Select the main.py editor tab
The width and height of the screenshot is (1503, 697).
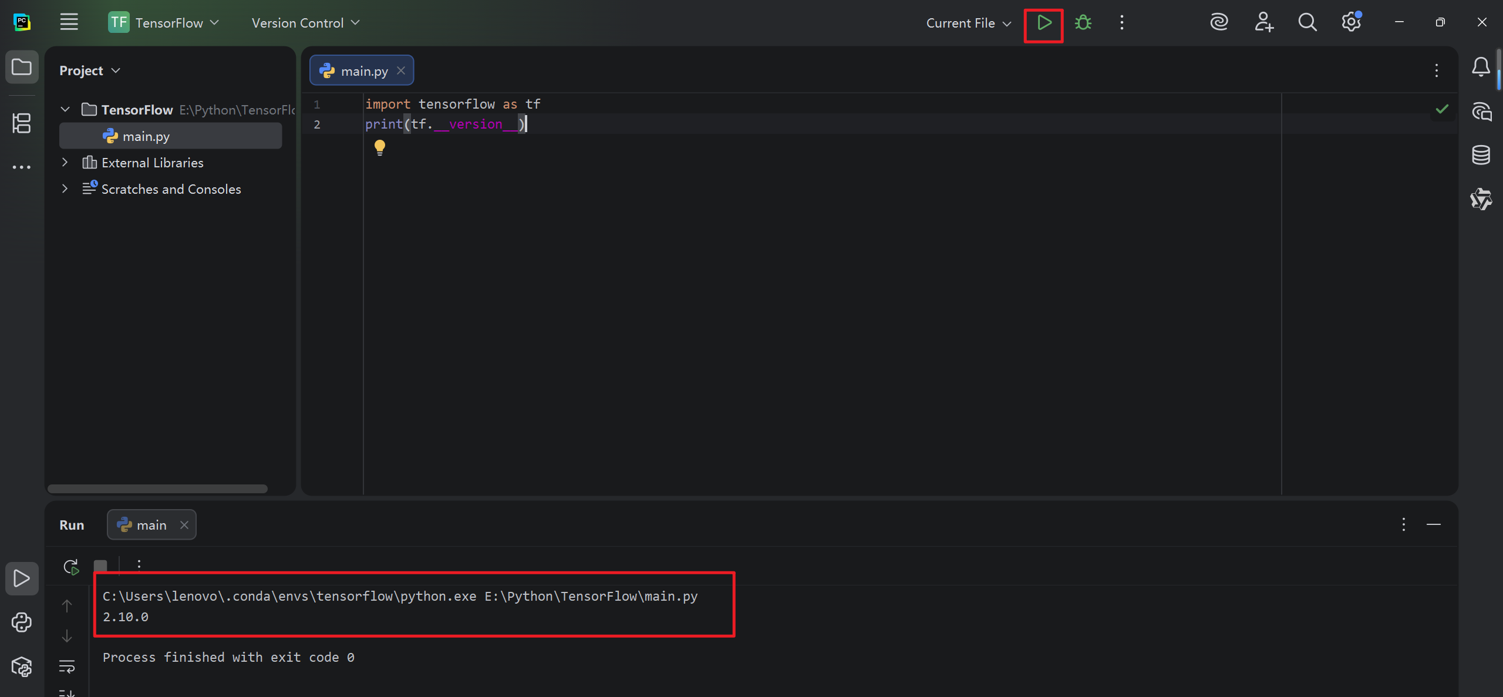click(x=363, y=71)
